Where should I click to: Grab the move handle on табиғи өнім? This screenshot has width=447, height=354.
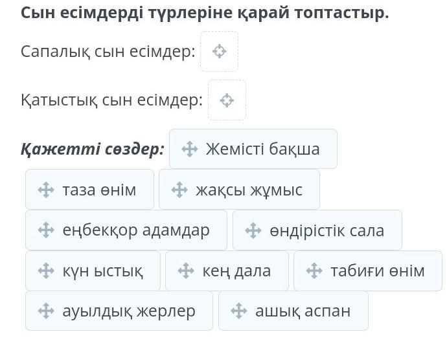tap(314, 271)
